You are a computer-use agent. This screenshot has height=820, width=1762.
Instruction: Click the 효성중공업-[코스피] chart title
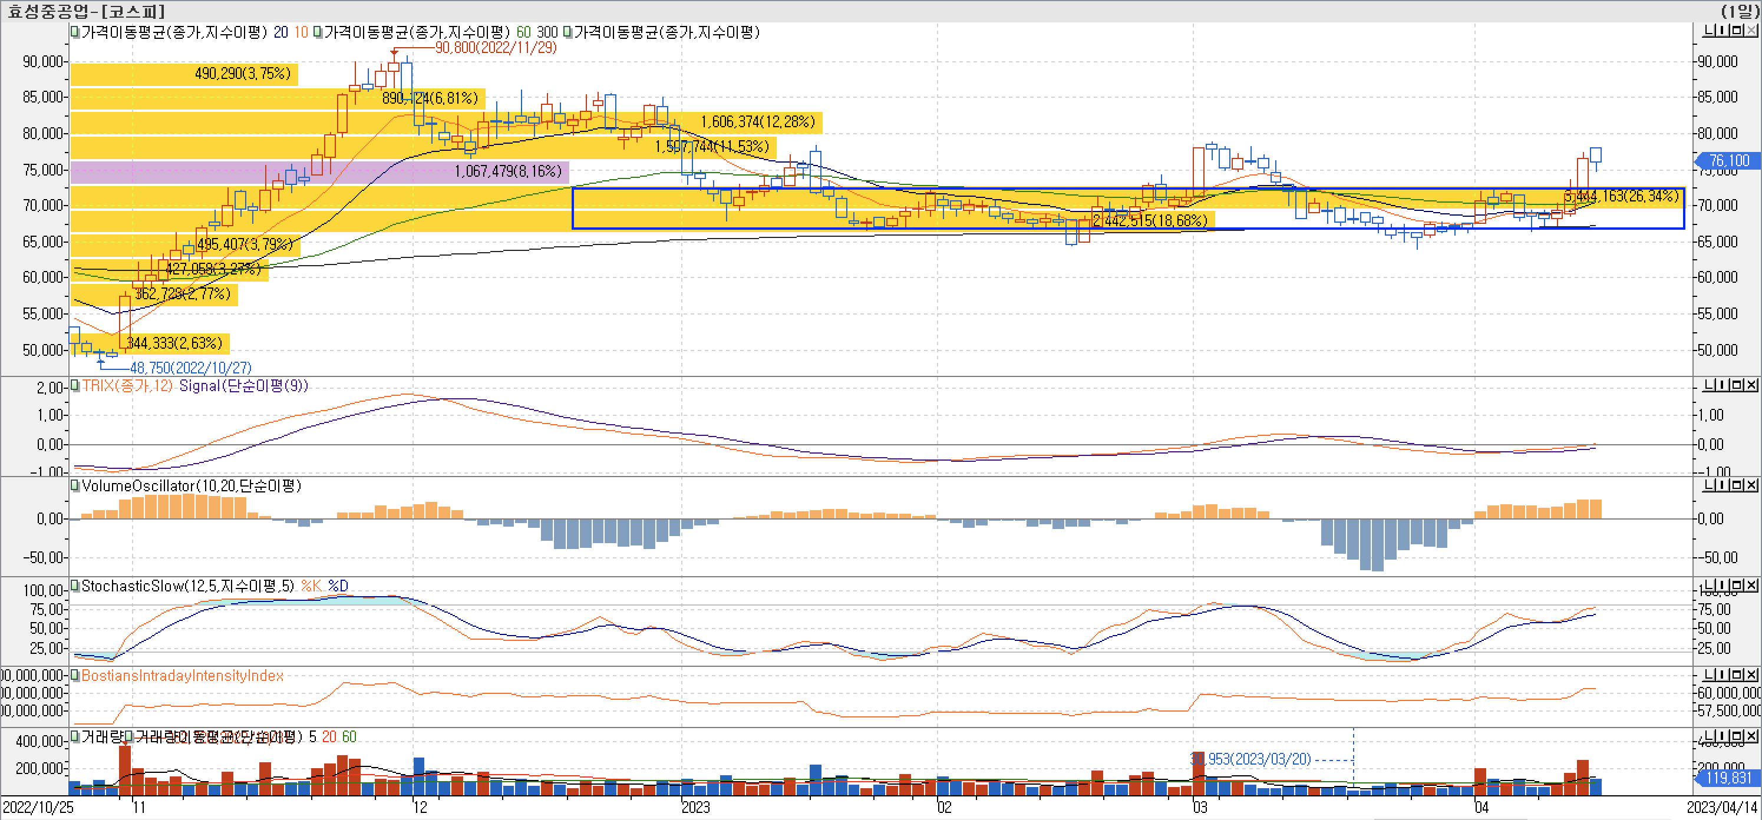point(87,11)
